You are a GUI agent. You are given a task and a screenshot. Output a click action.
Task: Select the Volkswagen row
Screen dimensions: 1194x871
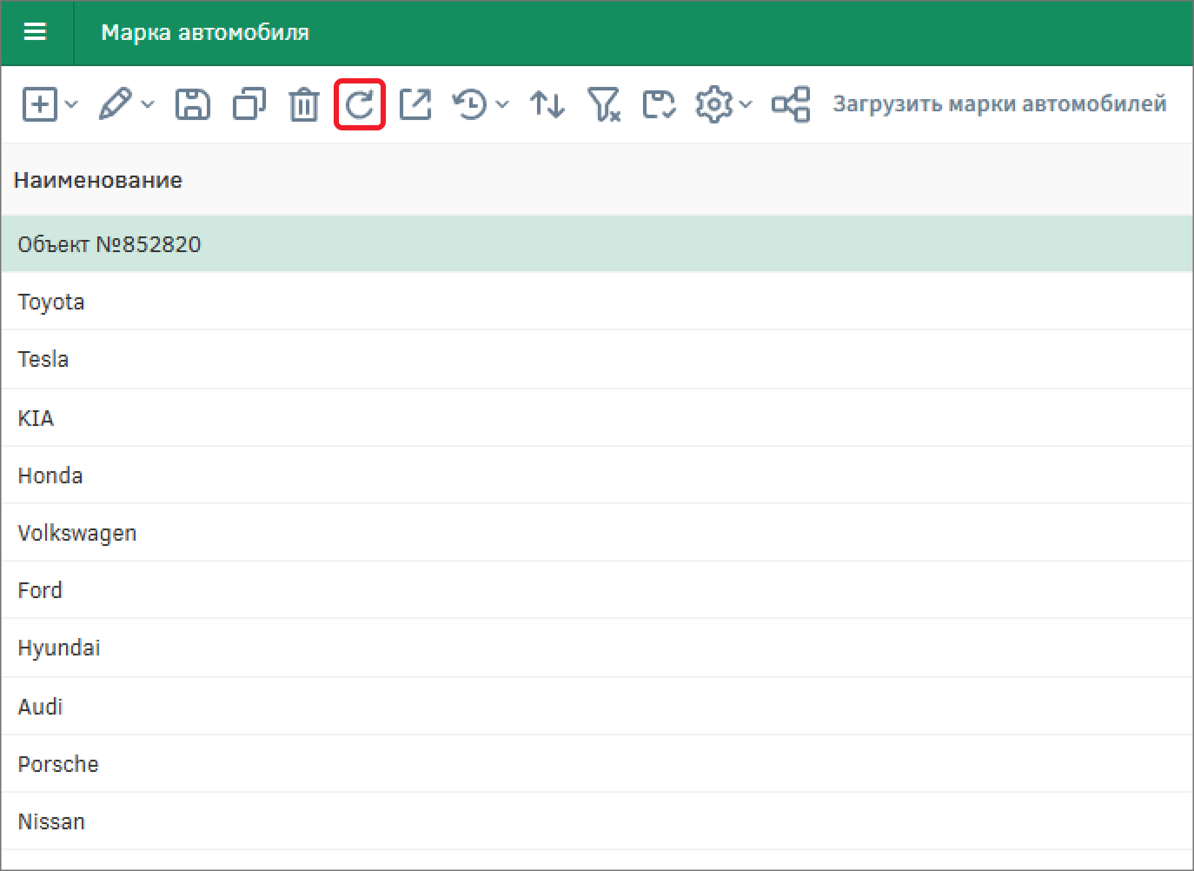pos(77,533)
